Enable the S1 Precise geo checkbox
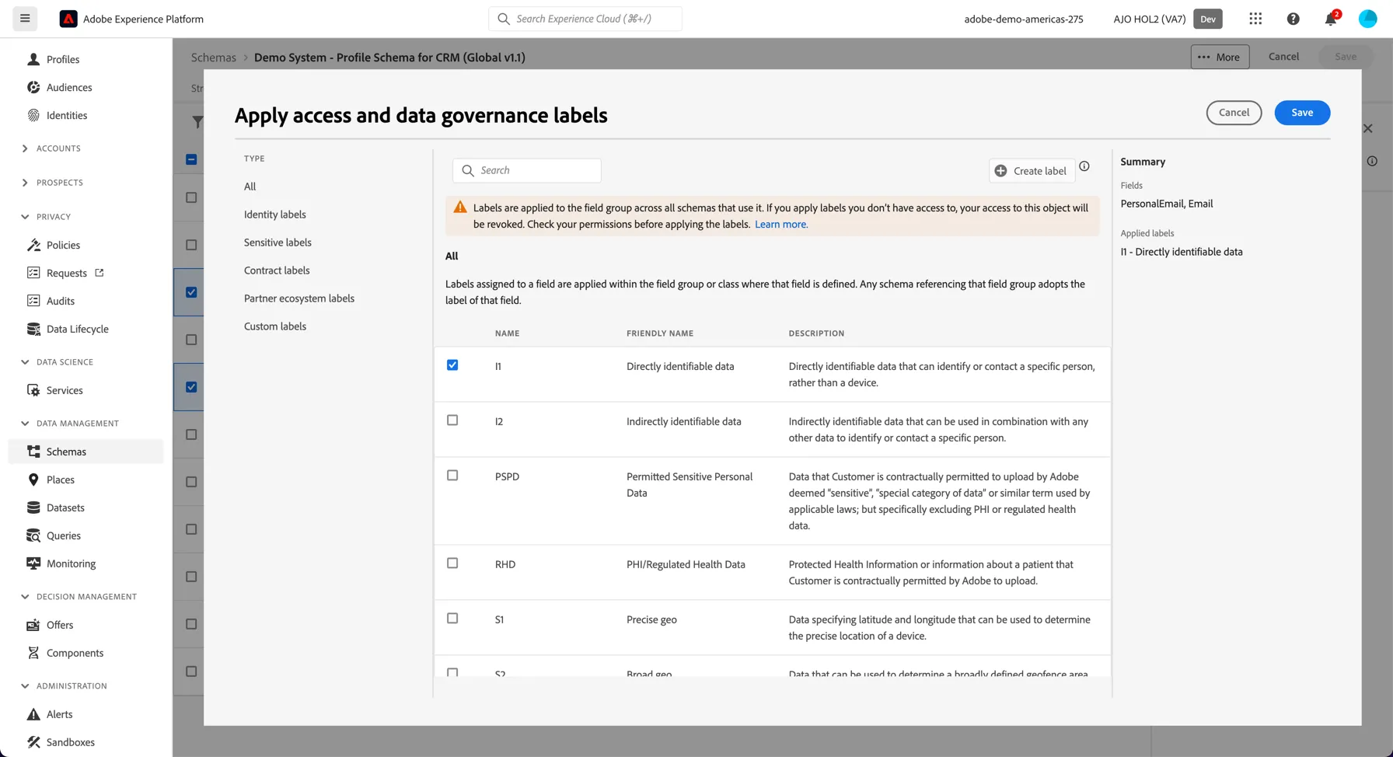The image size is (1393, 757). [452, 619]
